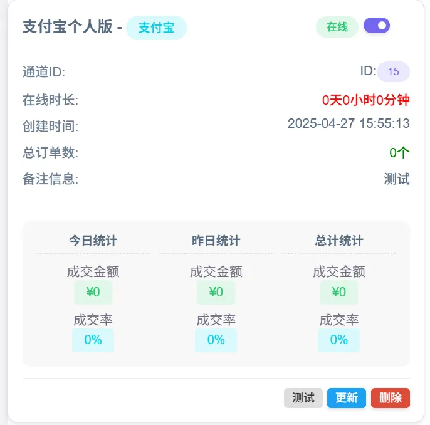This screenshot has height=425, width=430.
Task: Click yesterday's ¥0 transaction amount
Action: point(216,292)
